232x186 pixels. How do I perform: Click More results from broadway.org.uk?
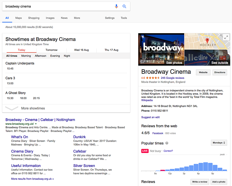point(32,179)
